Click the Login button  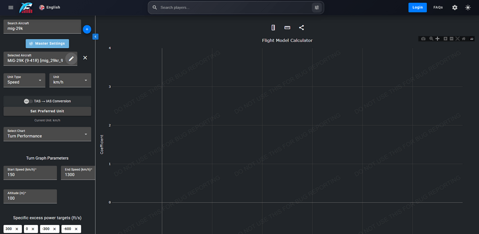pos(417,8)
